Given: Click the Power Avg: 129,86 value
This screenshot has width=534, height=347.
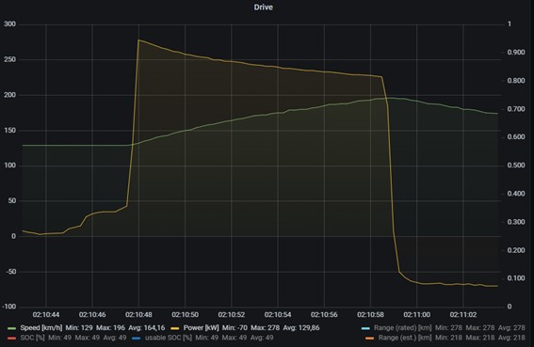Looking at the screenshot, I should 301,328.
